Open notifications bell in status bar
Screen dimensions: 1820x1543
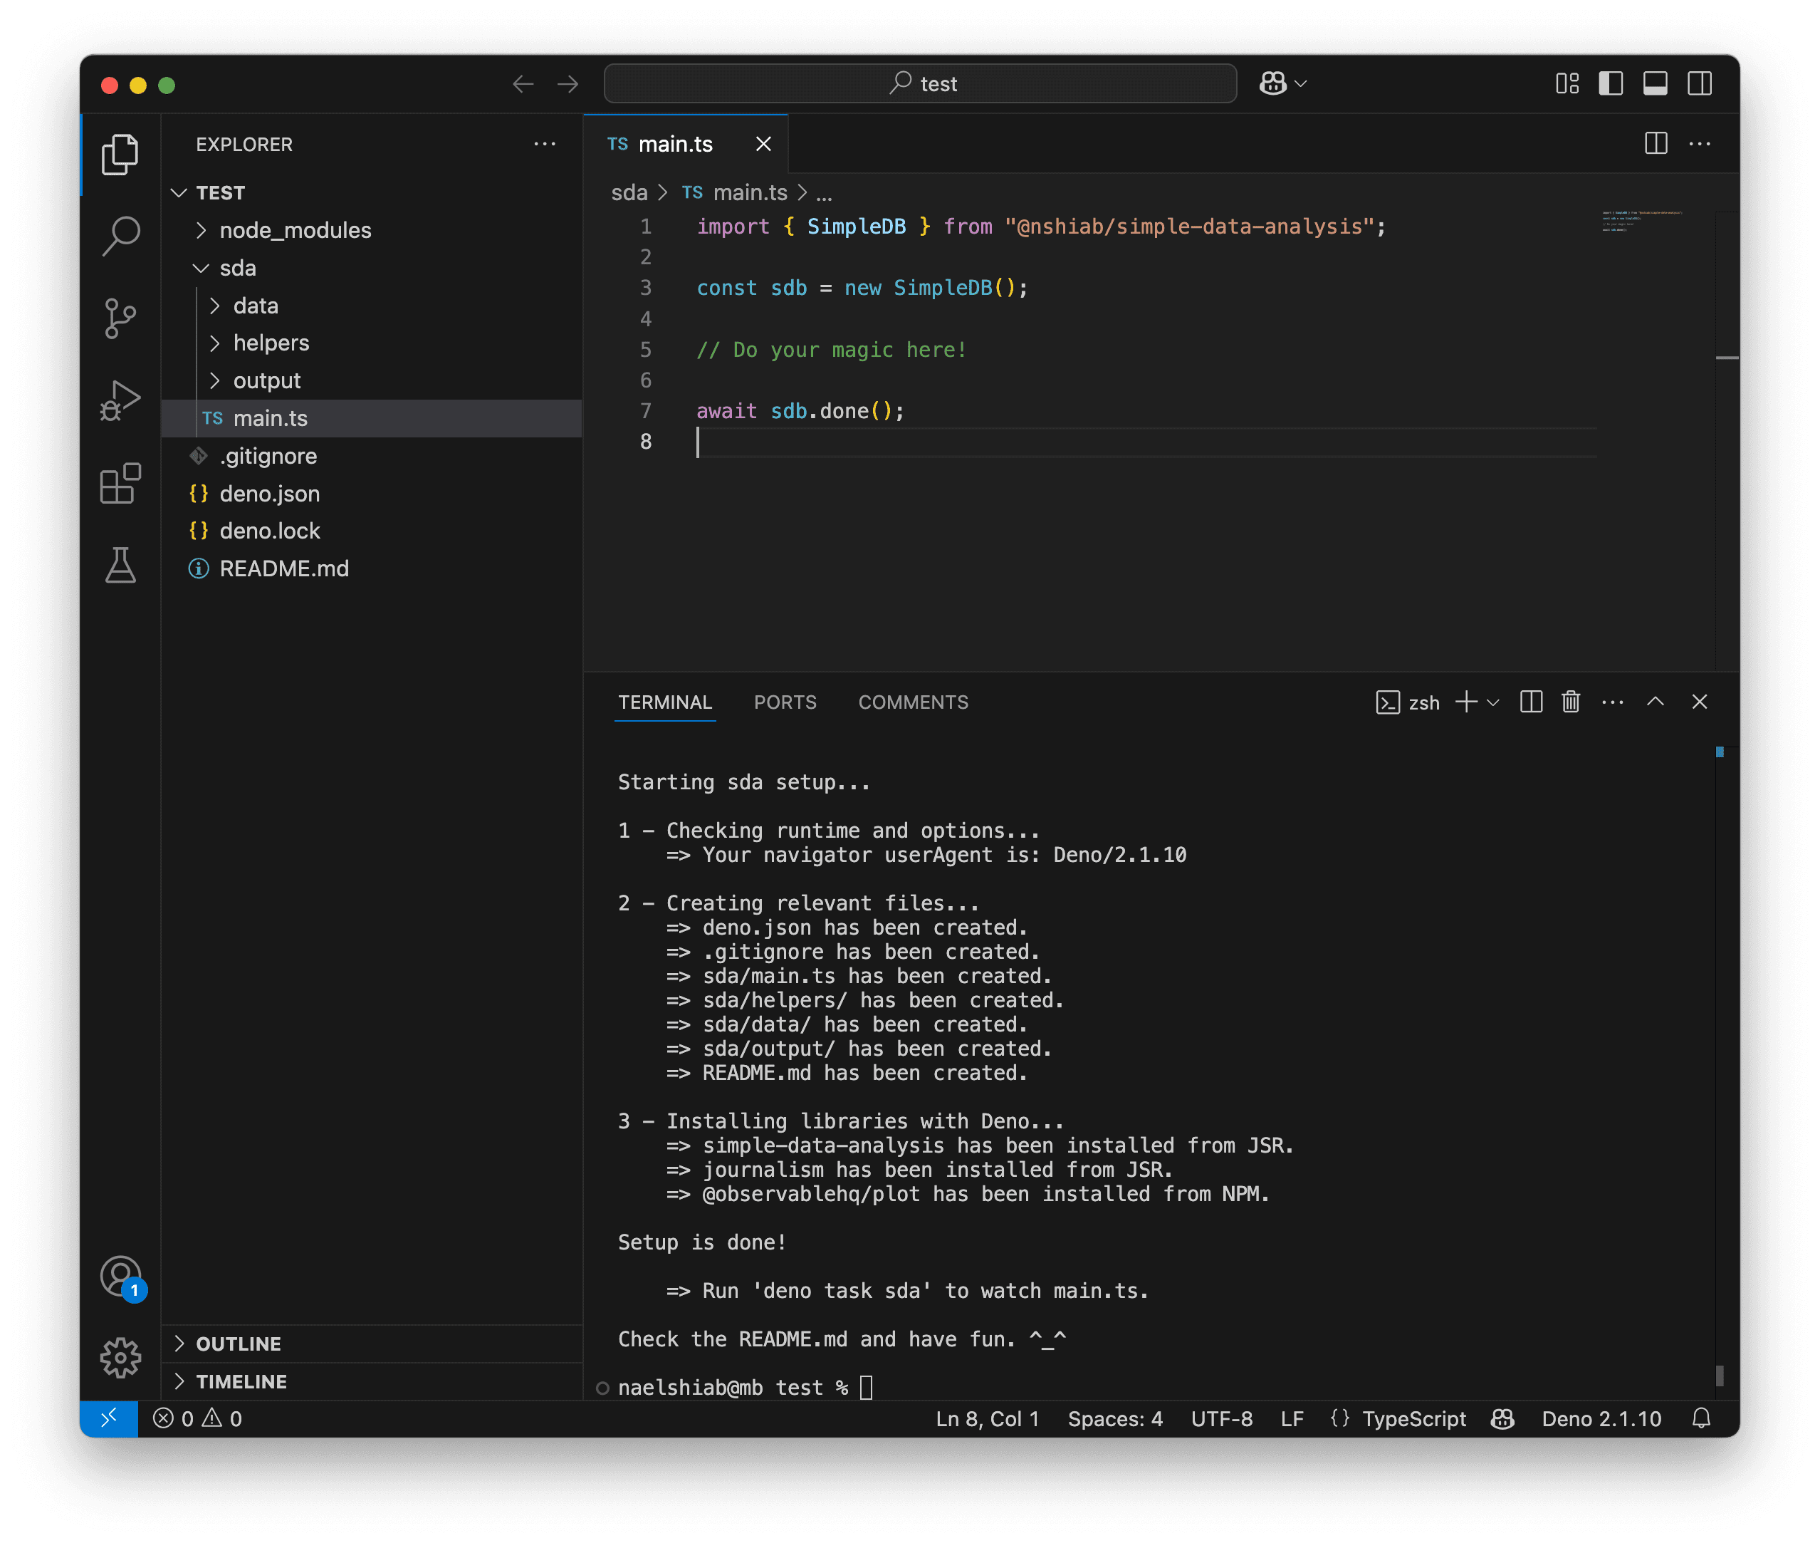pyautogui.click(x=1701, y=1419)
